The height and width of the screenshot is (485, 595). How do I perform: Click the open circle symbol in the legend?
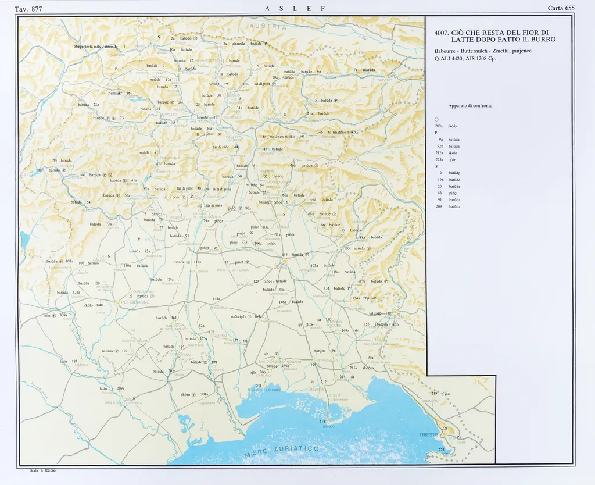pos(436,119)
